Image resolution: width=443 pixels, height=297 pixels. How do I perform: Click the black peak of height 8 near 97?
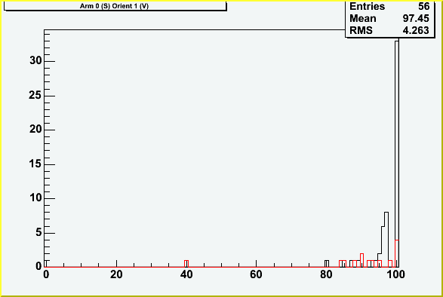coord(386,240)
